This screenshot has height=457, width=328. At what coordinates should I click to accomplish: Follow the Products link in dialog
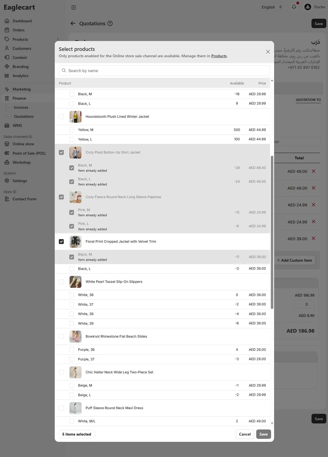click(x=219, y=56)
